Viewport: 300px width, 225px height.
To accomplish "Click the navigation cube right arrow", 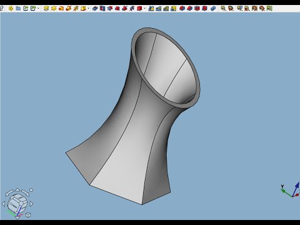I will [31, 204].
